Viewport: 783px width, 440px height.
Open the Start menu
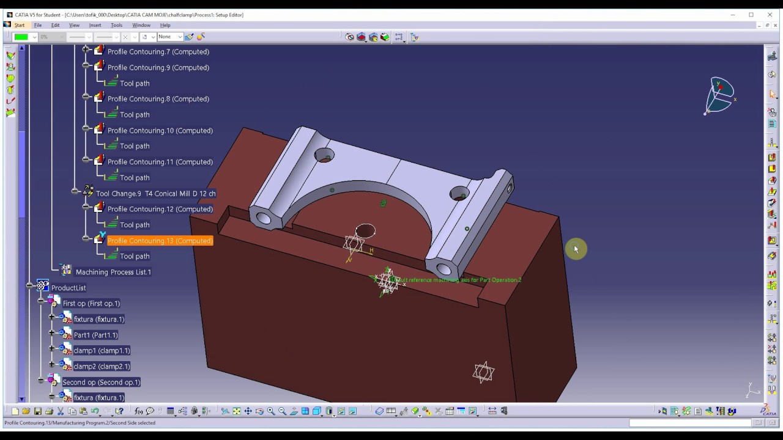[x=20, y=25]
